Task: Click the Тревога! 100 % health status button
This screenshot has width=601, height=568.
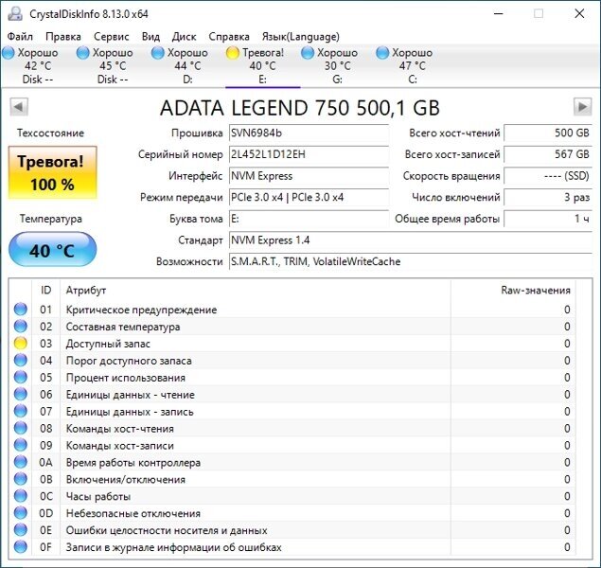Action: tap(52, 172)
